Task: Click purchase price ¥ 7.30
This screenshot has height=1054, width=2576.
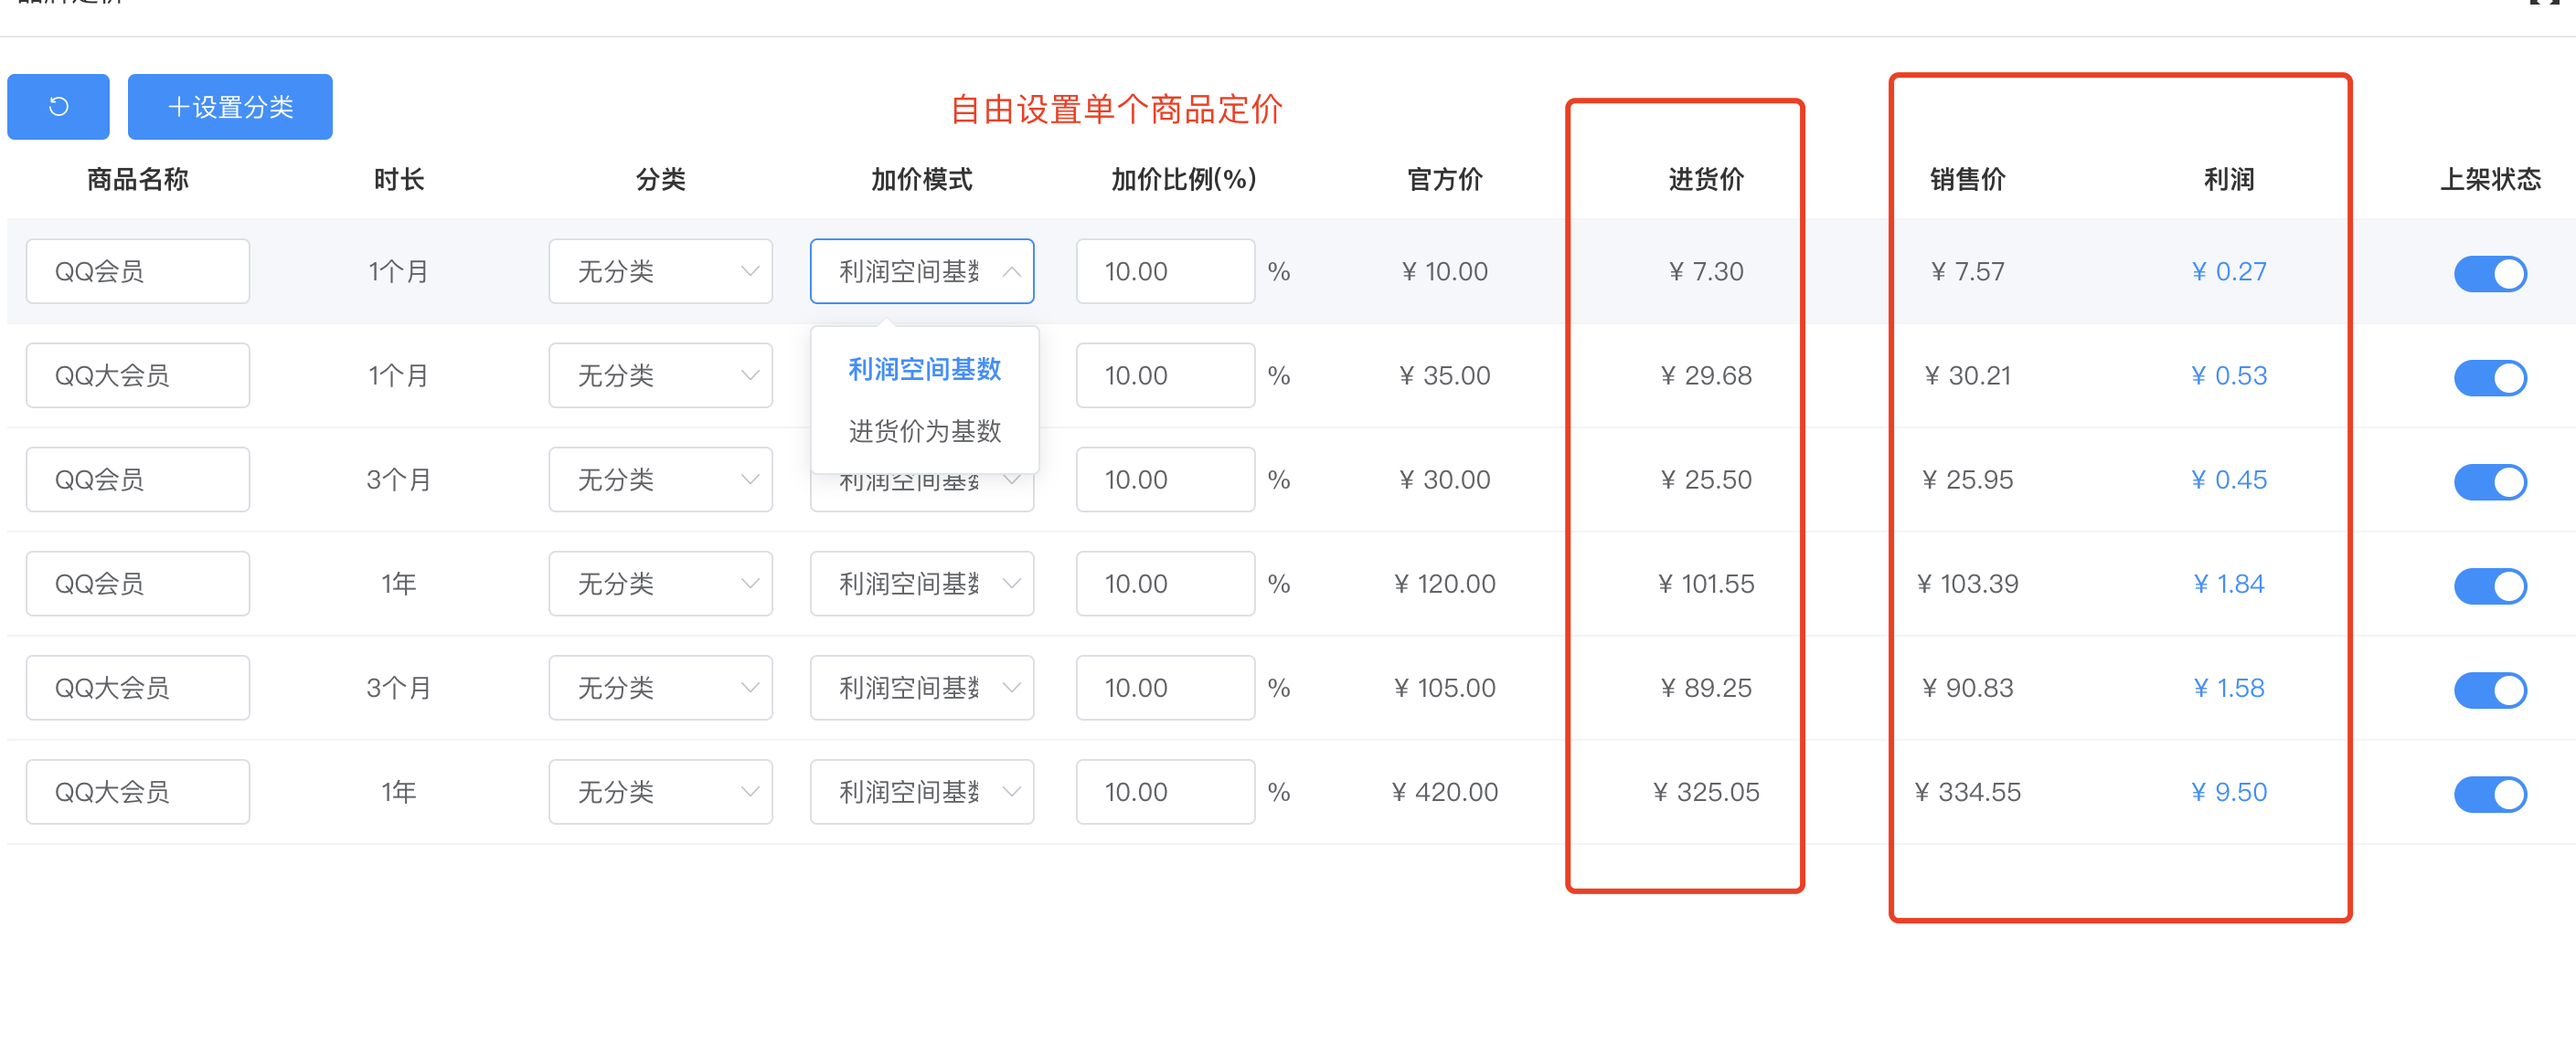Action: tap(1706, 270)
